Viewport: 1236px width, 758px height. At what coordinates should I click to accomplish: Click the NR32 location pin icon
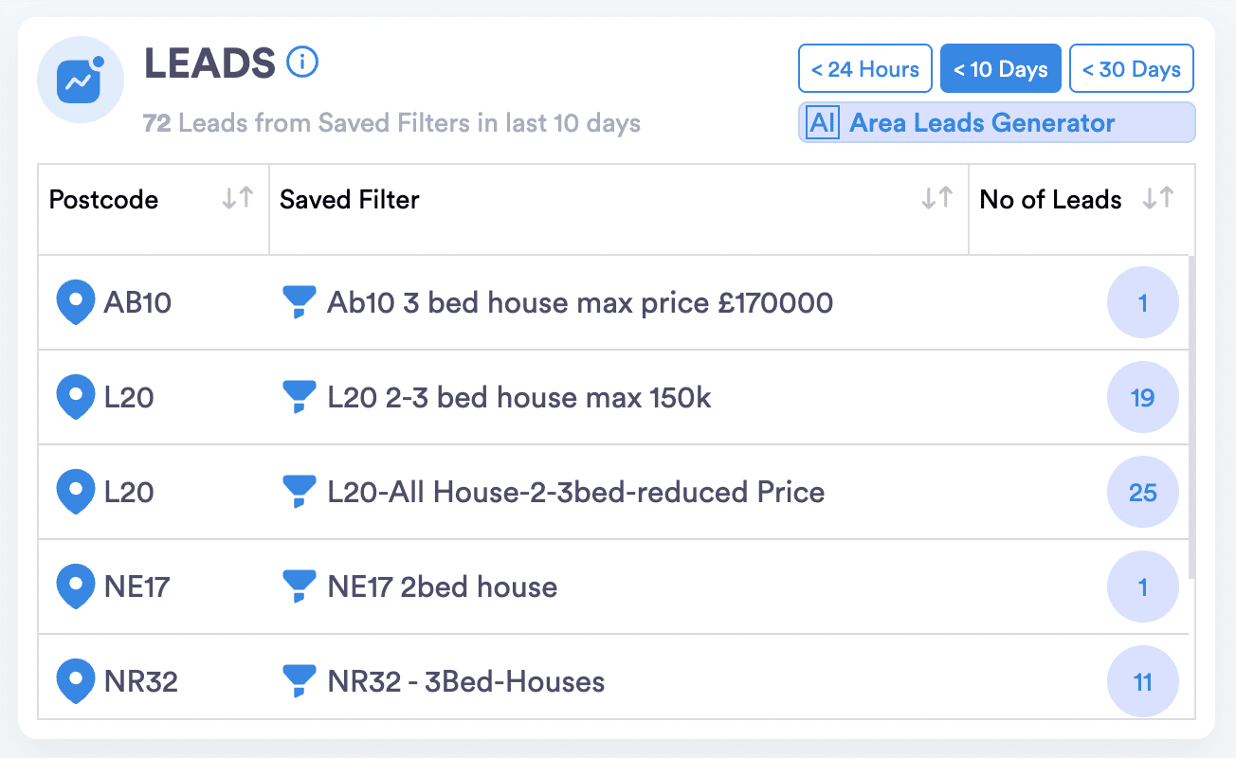pyautogui.click(x=75, y=681)
